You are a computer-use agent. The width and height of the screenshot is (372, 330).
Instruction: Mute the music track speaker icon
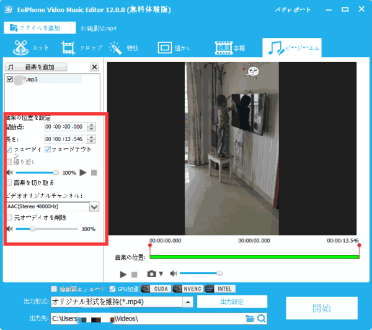(x=10, y=173)
